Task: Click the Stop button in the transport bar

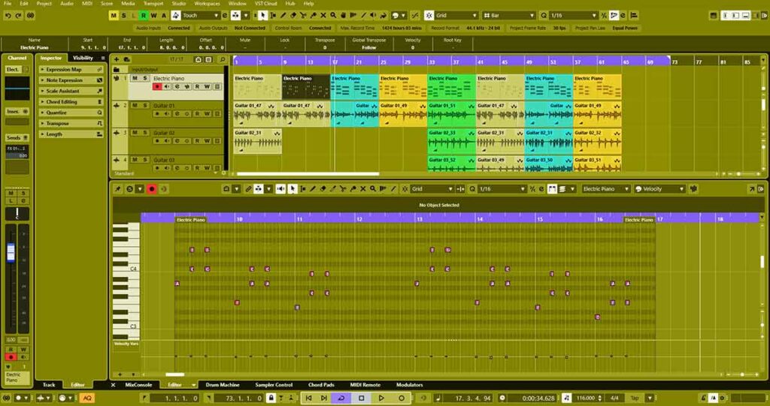Action: point(361,398)
